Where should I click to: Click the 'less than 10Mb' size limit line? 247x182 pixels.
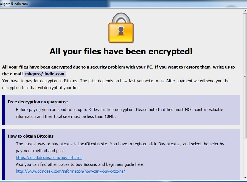[66, 116]
